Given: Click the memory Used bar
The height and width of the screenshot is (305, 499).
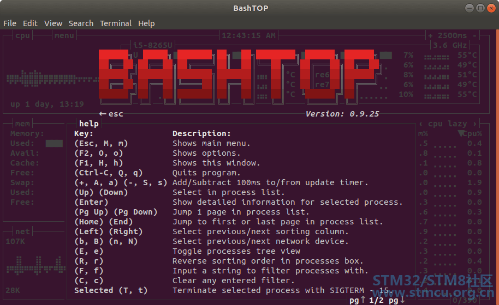Looking at the screenshot, I should (54, 143).
